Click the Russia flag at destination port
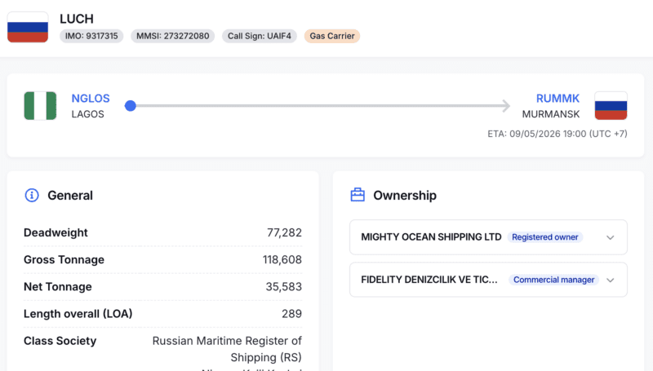Viewport: 653px width, 371px height. click(611, 106)
